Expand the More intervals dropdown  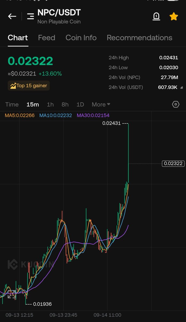coord(101,104)
